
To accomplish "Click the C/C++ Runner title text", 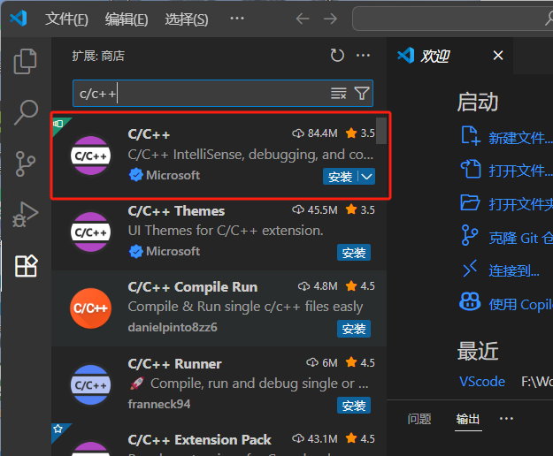I will coord(174,364).
